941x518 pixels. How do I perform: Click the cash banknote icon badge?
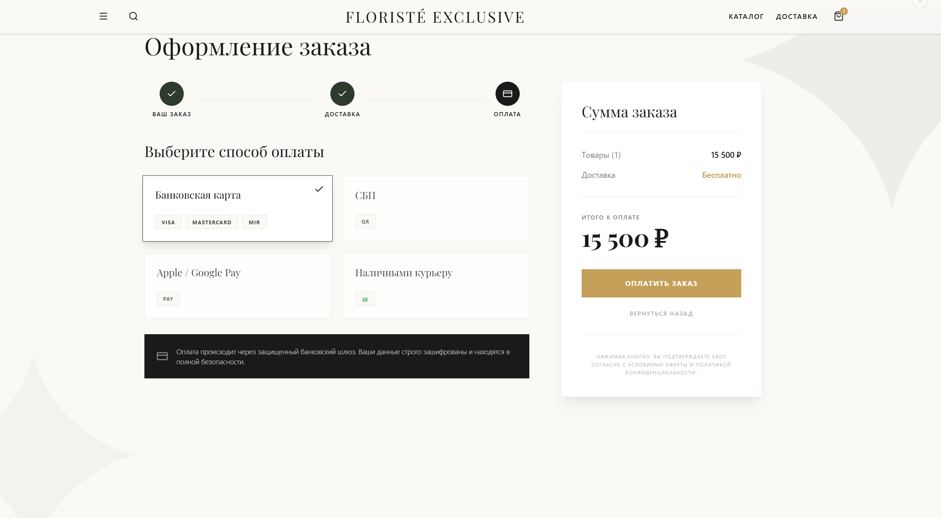tap(365, 299)
